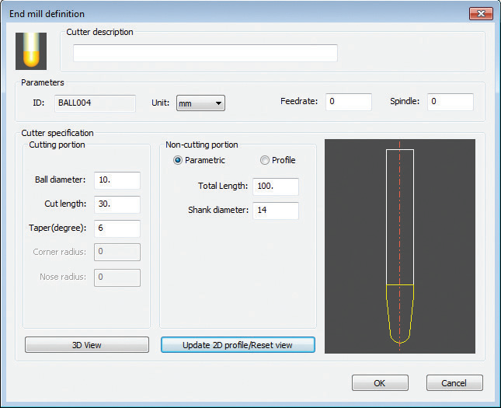
Task: Click the ID field showing BALL004
Action: tap(95, 103)
